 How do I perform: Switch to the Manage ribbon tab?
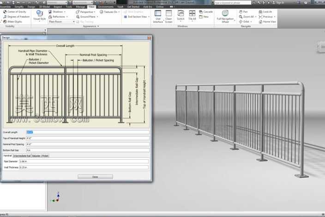(80, 7)
